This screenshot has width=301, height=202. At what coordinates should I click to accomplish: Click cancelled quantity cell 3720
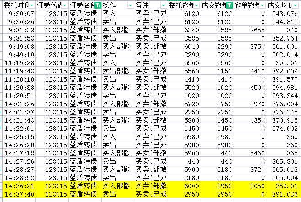point(250,170)
